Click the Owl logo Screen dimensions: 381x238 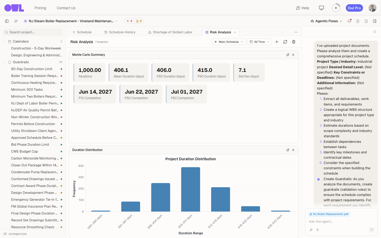(x=14, y=8)
